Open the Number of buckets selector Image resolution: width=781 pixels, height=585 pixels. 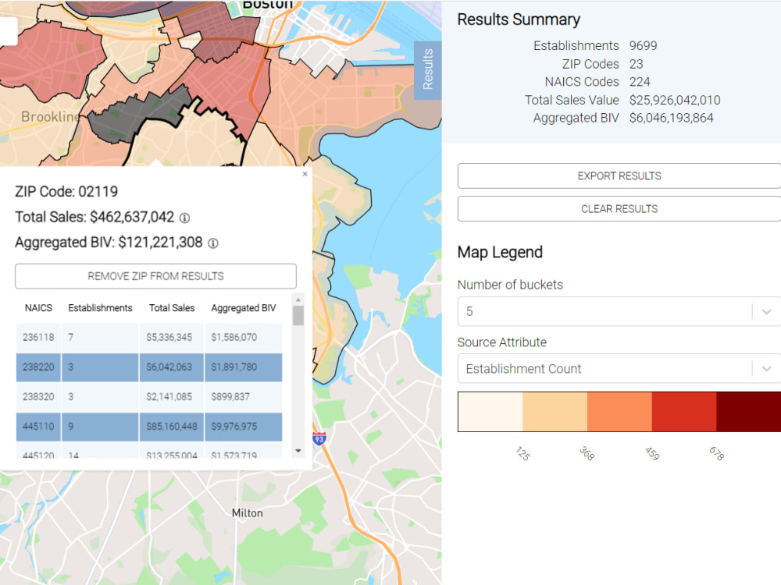pos(619,311)
